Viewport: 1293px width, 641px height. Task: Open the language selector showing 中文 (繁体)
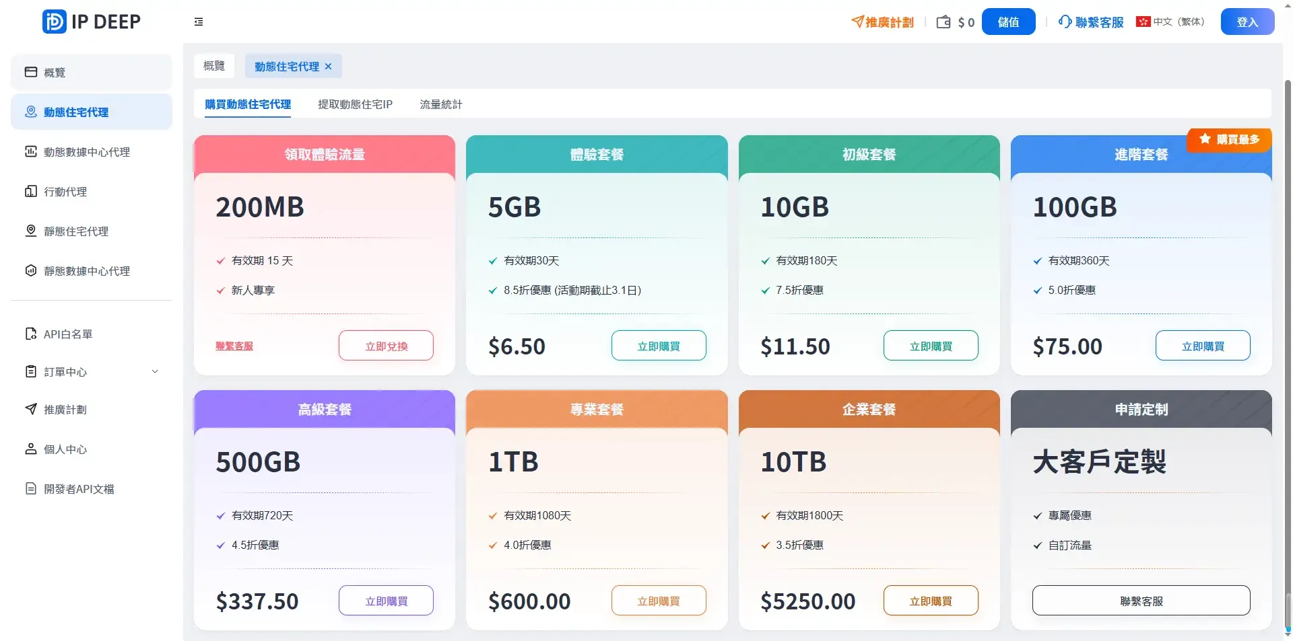point(1170,22)
